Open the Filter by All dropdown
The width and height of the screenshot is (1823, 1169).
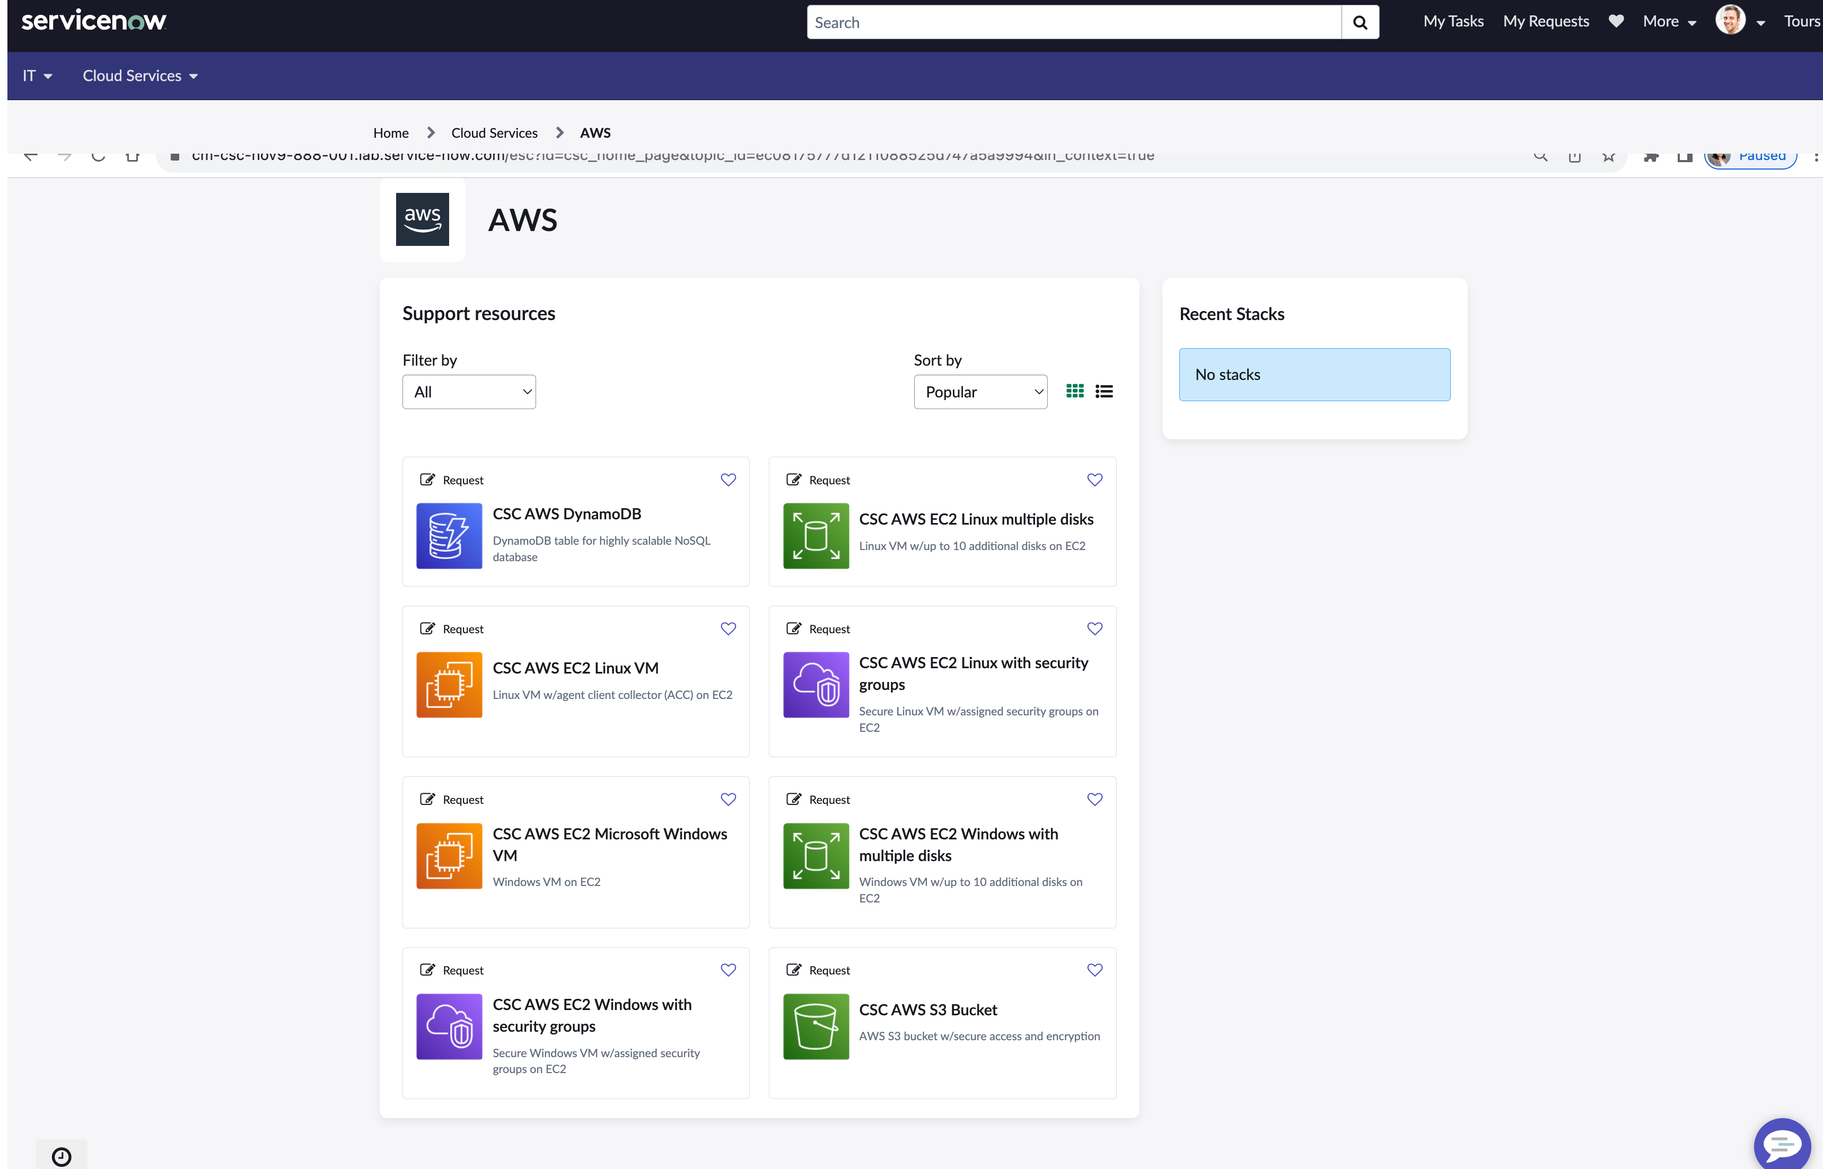click(x=469, y=392)
